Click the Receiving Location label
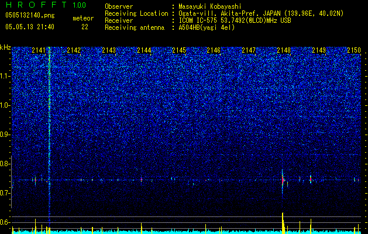Screen dimensions: 368x234 click(136, 13)
